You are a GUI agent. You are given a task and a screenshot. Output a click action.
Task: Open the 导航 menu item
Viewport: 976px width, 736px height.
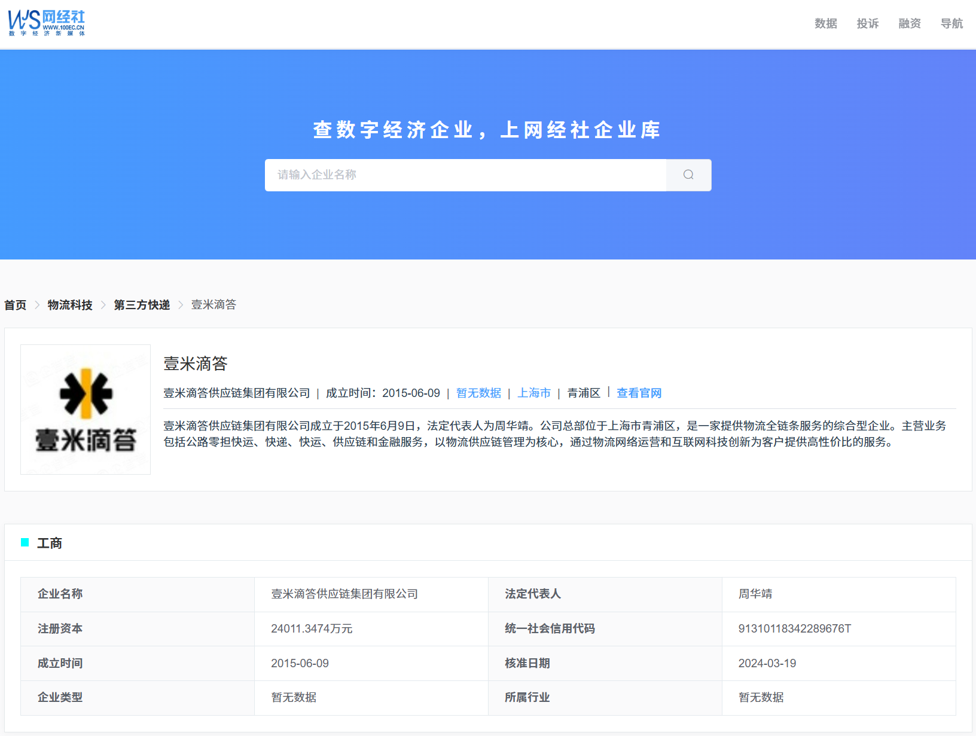951,23
